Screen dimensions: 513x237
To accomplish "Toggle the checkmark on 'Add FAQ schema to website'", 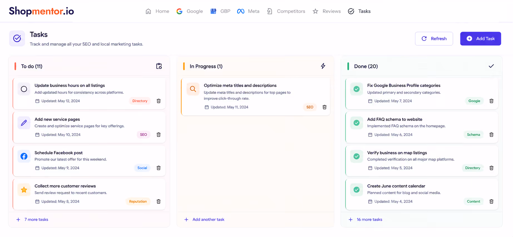I will pos(356,123).
